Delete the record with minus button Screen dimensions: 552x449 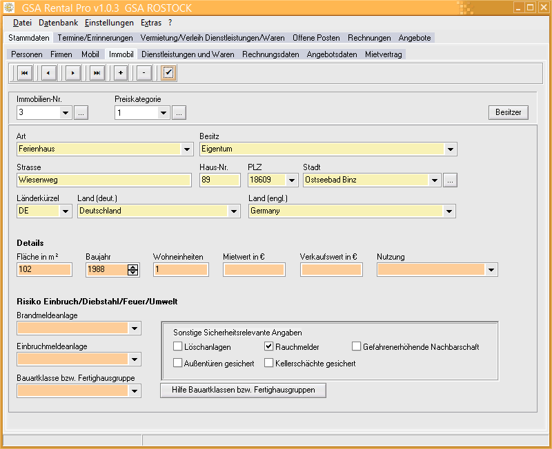[144, 72]
